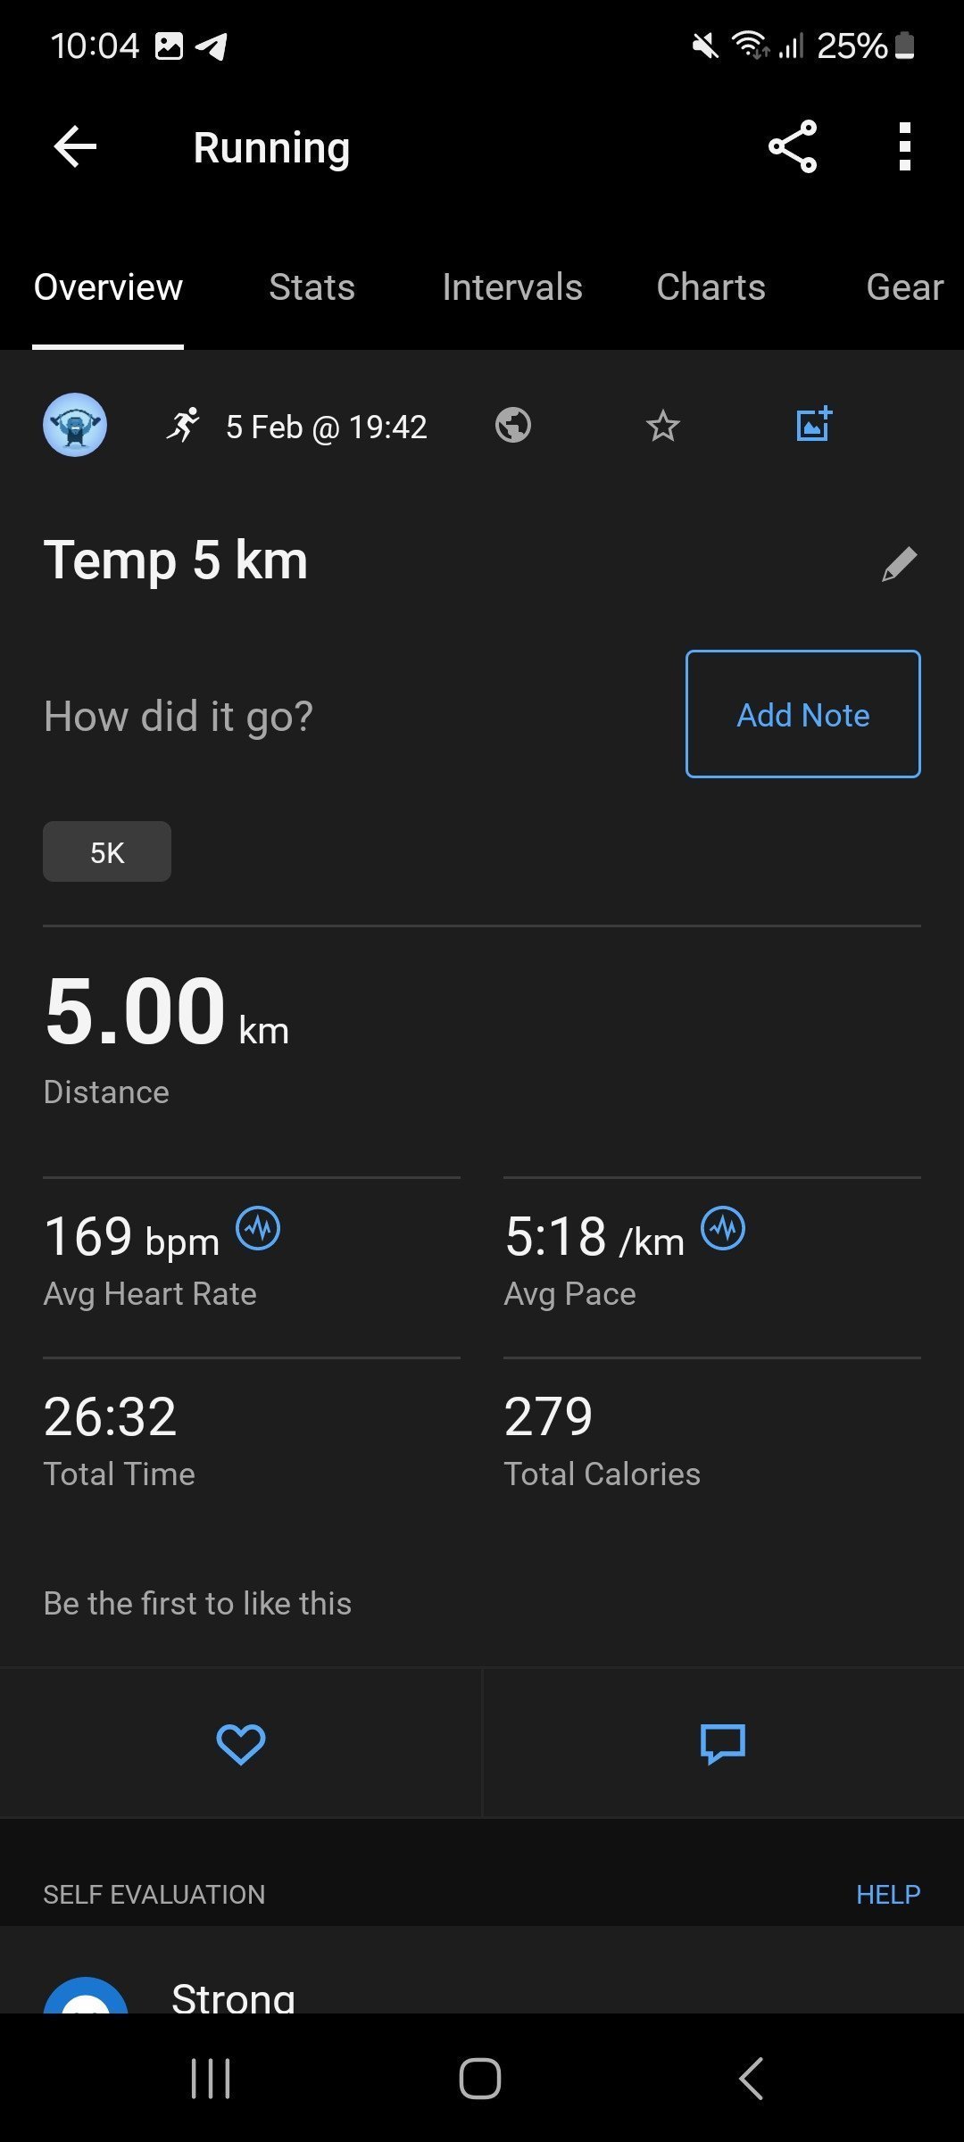Viewport: 964px width, 2142px height.
Task: Change privacy via the globe icon
Action: coord(513,425)
